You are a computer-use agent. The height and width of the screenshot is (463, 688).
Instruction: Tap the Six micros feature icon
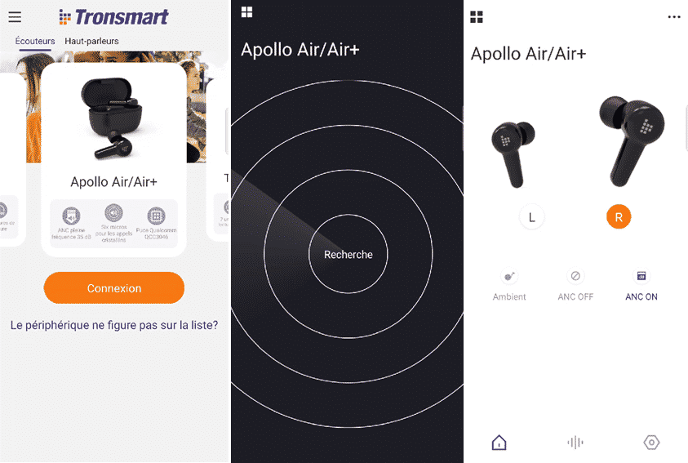click(113, 213)
